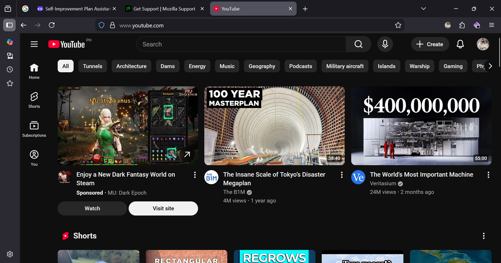Open YouTube notifications bell
The width and height of the screenshot is (501, 263).
pyautogui.click(x=460, y=44)
